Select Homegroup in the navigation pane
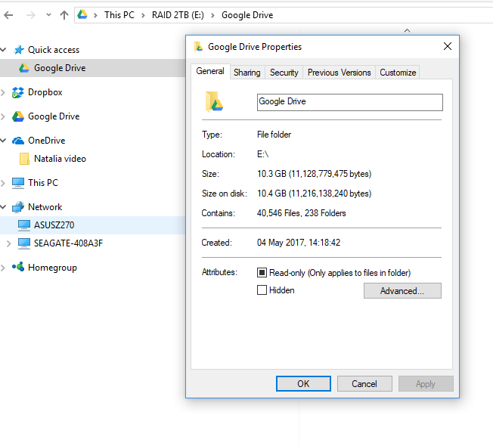Viewport: 493px width, 446px height. pos(52,268)
